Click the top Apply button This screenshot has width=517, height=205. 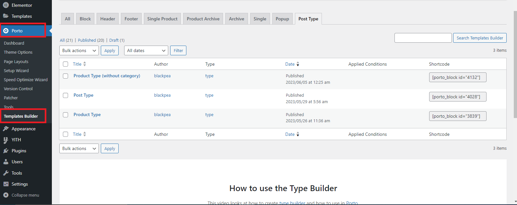pyautogui.click(x=110, y=50)
